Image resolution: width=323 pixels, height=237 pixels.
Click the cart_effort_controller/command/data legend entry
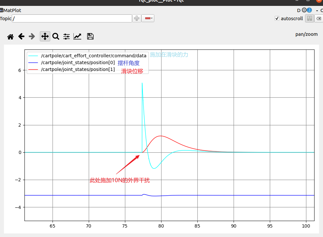[x=87, y=56]
